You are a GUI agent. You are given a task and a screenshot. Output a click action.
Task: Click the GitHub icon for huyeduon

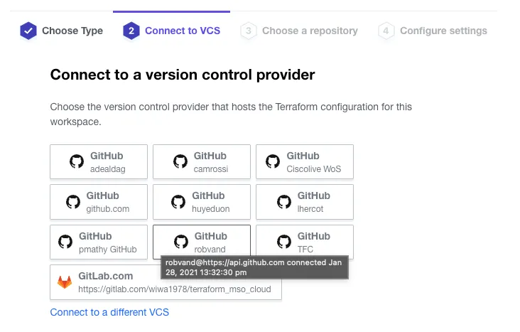pyautogui.click(x=178, y=202)
